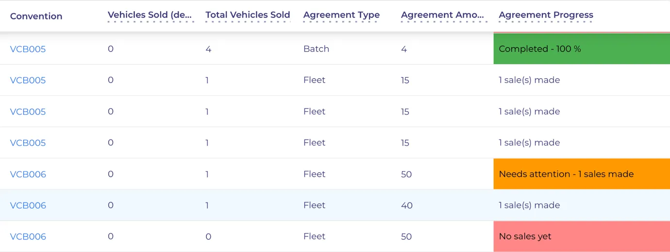Open VCB006 link in the highlighted row
Screen dimensions: 670x252
(28, 205)
